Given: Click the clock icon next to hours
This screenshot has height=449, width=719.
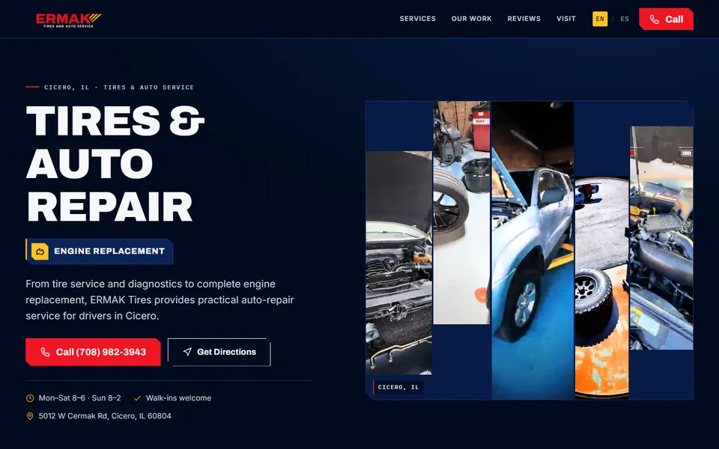Looking at the screenshot, I should (x=30, y=398).
